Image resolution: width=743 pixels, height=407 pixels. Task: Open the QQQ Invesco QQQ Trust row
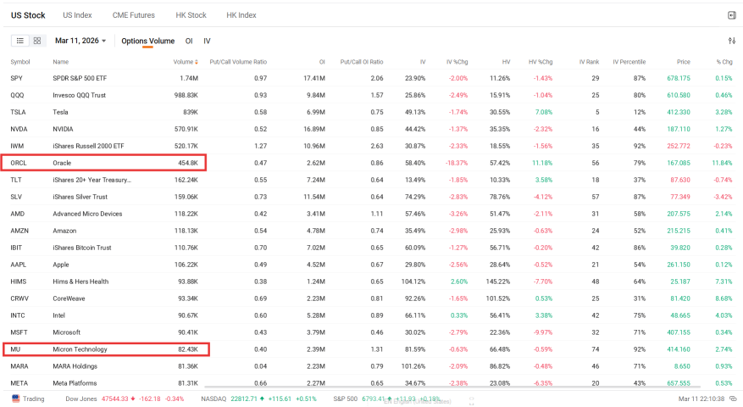[x=371, y=95]
